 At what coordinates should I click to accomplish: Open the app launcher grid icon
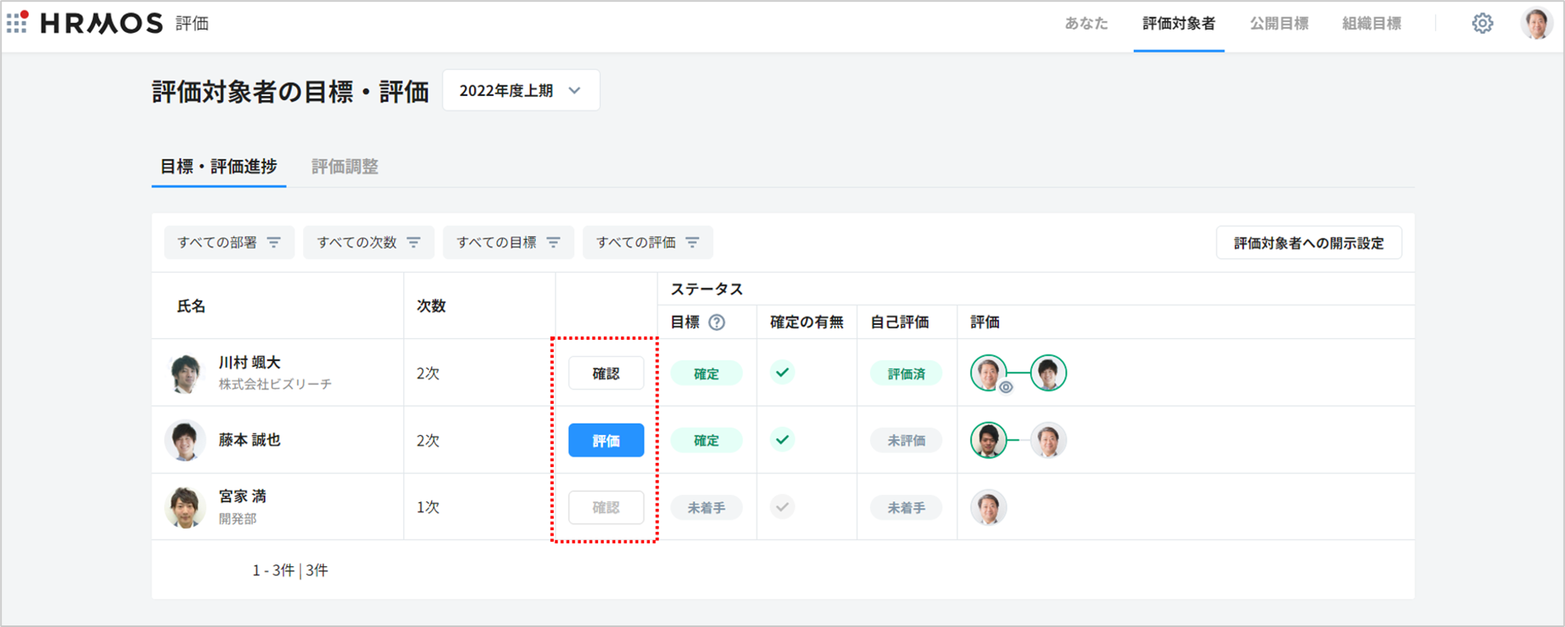[x=17, y=23]
